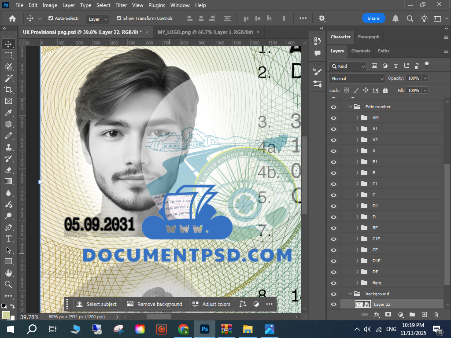Click the foreground color swatch
This screenshot has width=451, height=338.
tap(6, 315)
